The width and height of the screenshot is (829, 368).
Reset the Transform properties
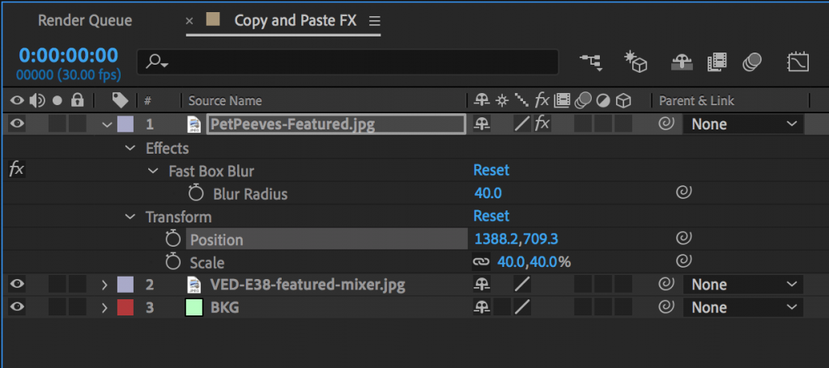click(x=491, y=216)
